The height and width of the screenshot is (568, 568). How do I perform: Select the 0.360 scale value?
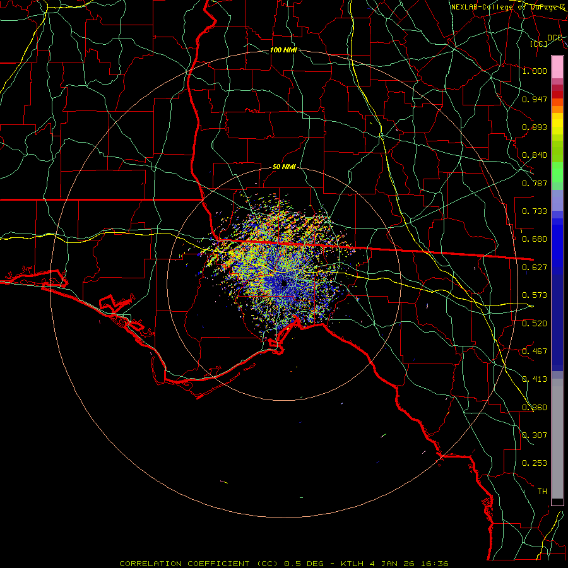coord(535,408)
